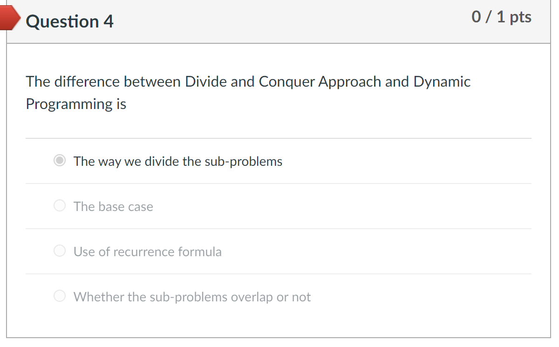Image resolution: width=559 pixels, height=347 pixels.
Task: Click the Question 4 header title
Action: click(x=70, y=21)
